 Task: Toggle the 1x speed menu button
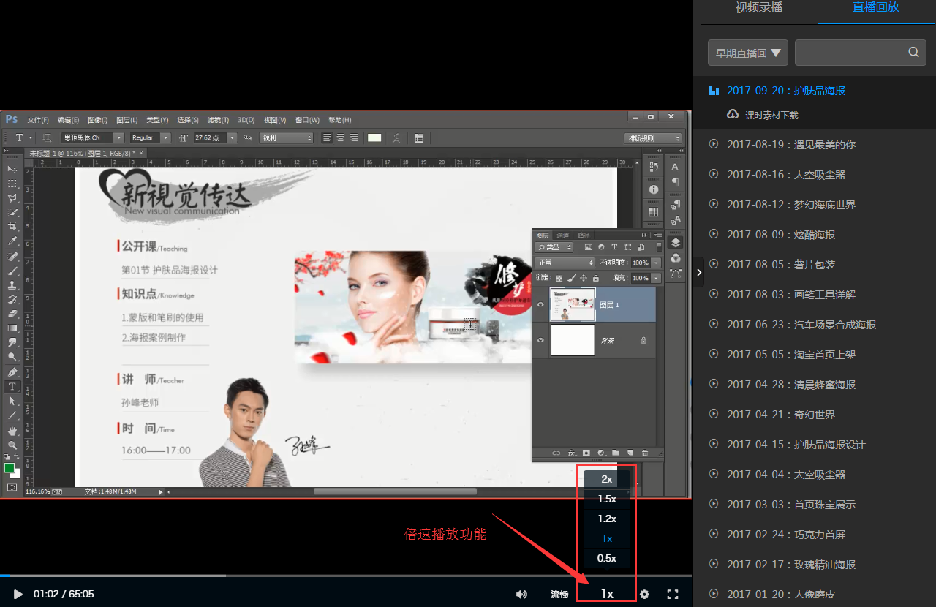607,594
